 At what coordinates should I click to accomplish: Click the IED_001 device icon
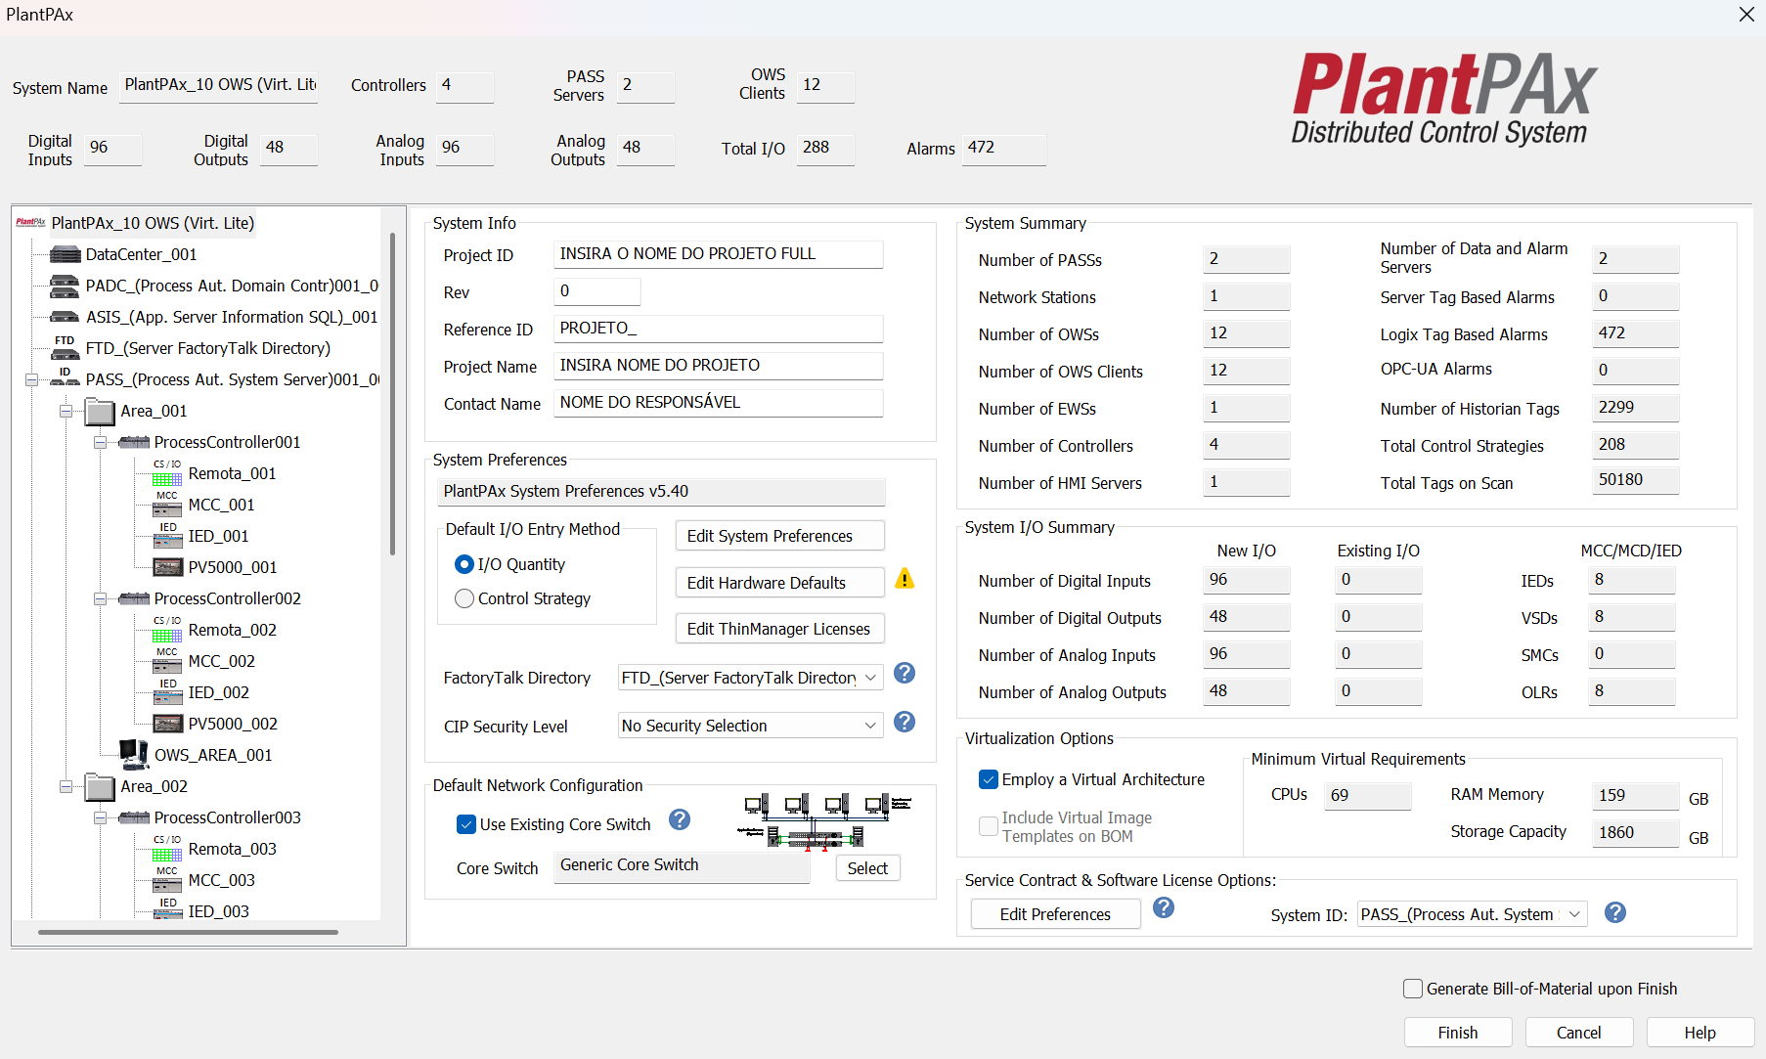(x=167, y=536)
